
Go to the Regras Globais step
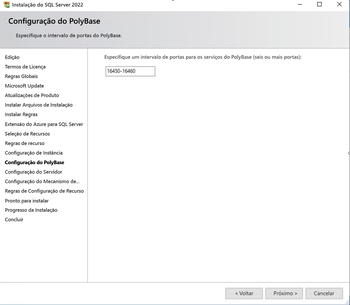click(21, 76)
